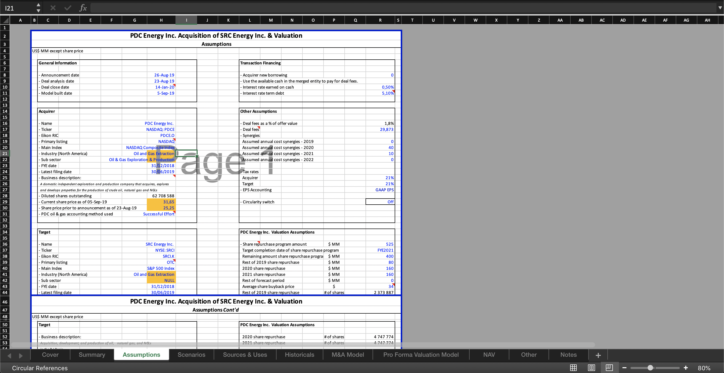Click the 25,25 pre-announcement price cell
Screen dimensions: 724x373
click(161, 208)
